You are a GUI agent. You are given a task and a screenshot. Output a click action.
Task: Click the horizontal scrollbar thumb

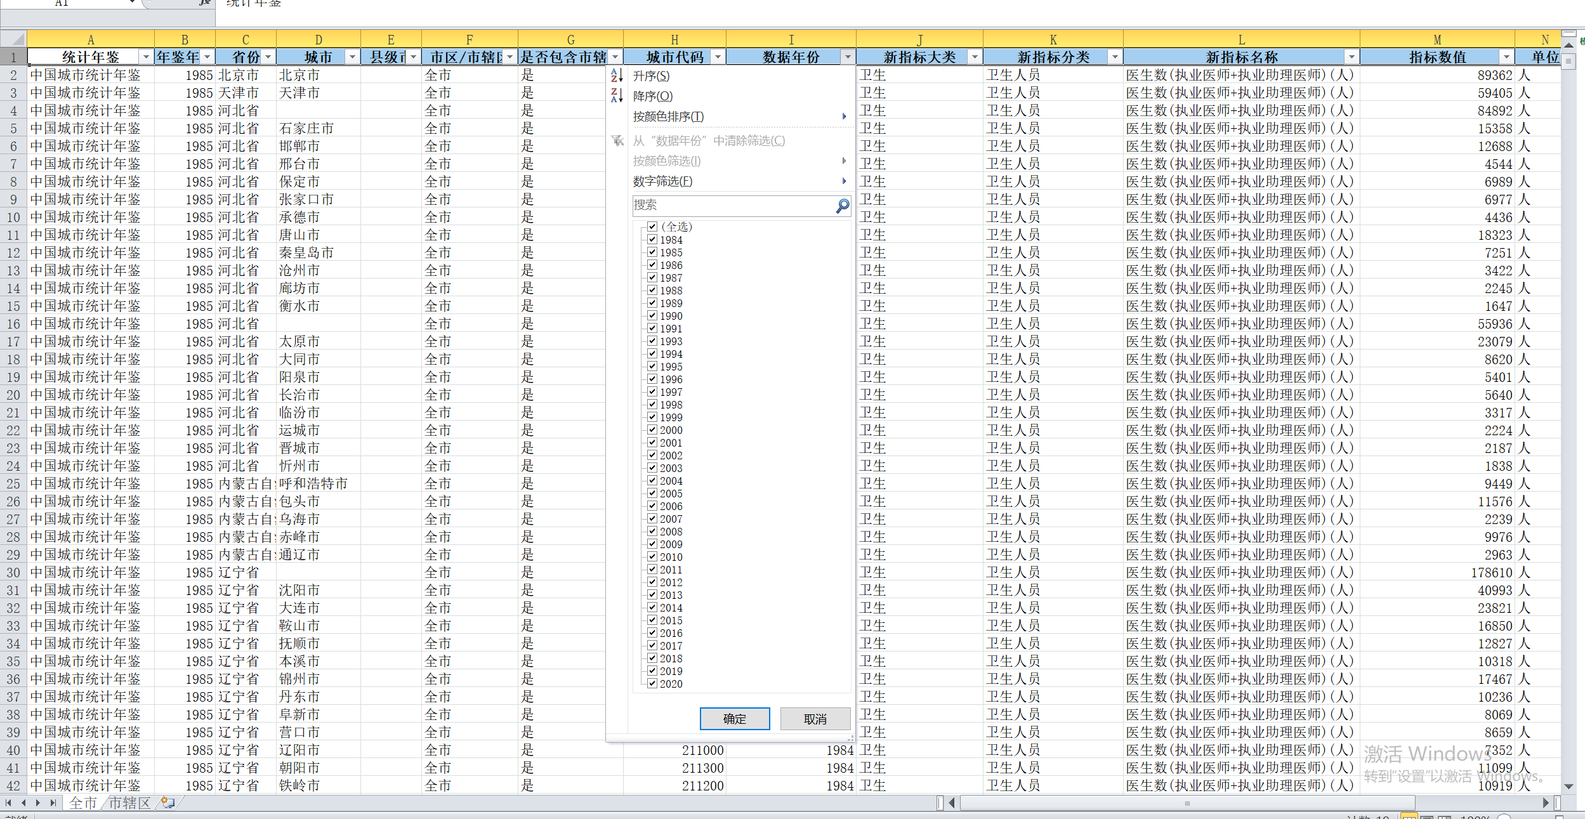pos(1187,803)
